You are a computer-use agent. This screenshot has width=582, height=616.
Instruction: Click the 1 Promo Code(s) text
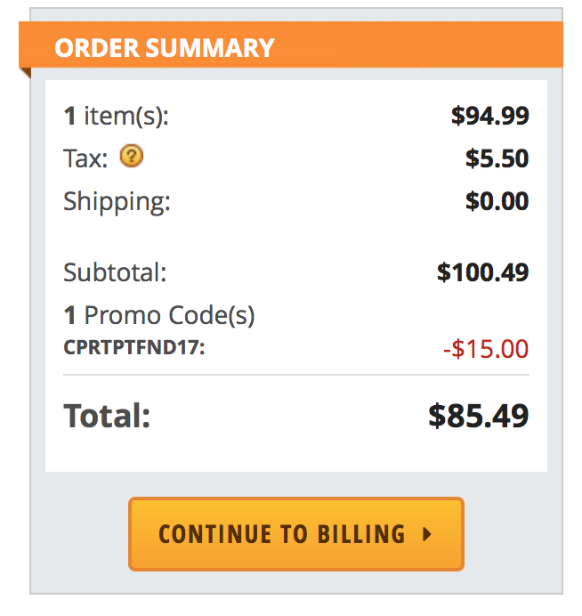click(x=159, y=315)
